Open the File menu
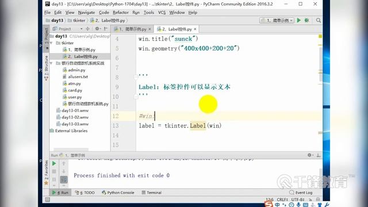Screen dimensions: 368x207 tap(47, 13)
